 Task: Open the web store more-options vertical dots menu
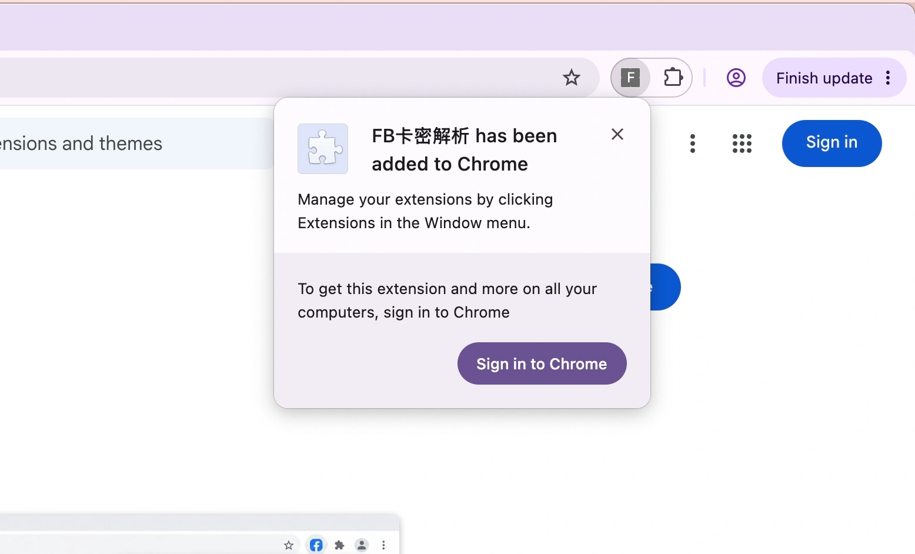click(693, 143)
